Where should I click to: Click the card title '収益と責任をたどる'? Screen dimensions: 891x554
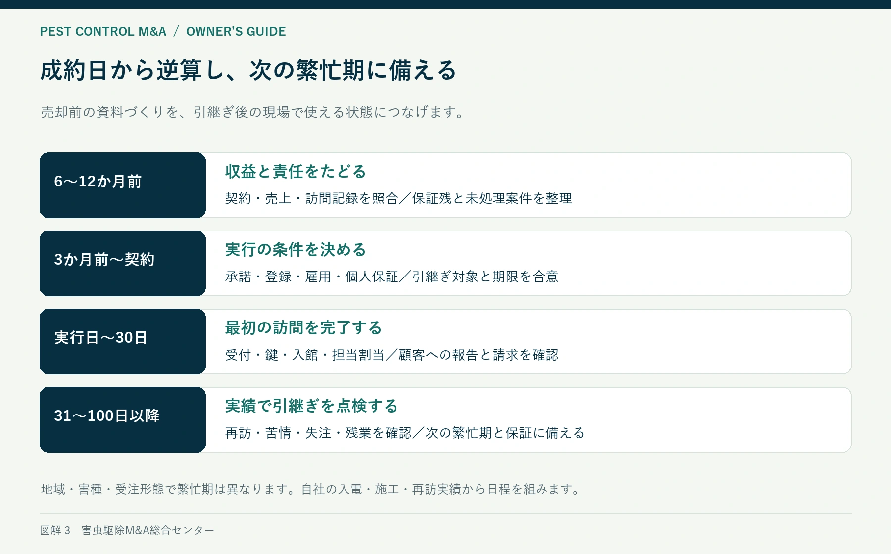[296, 172]
